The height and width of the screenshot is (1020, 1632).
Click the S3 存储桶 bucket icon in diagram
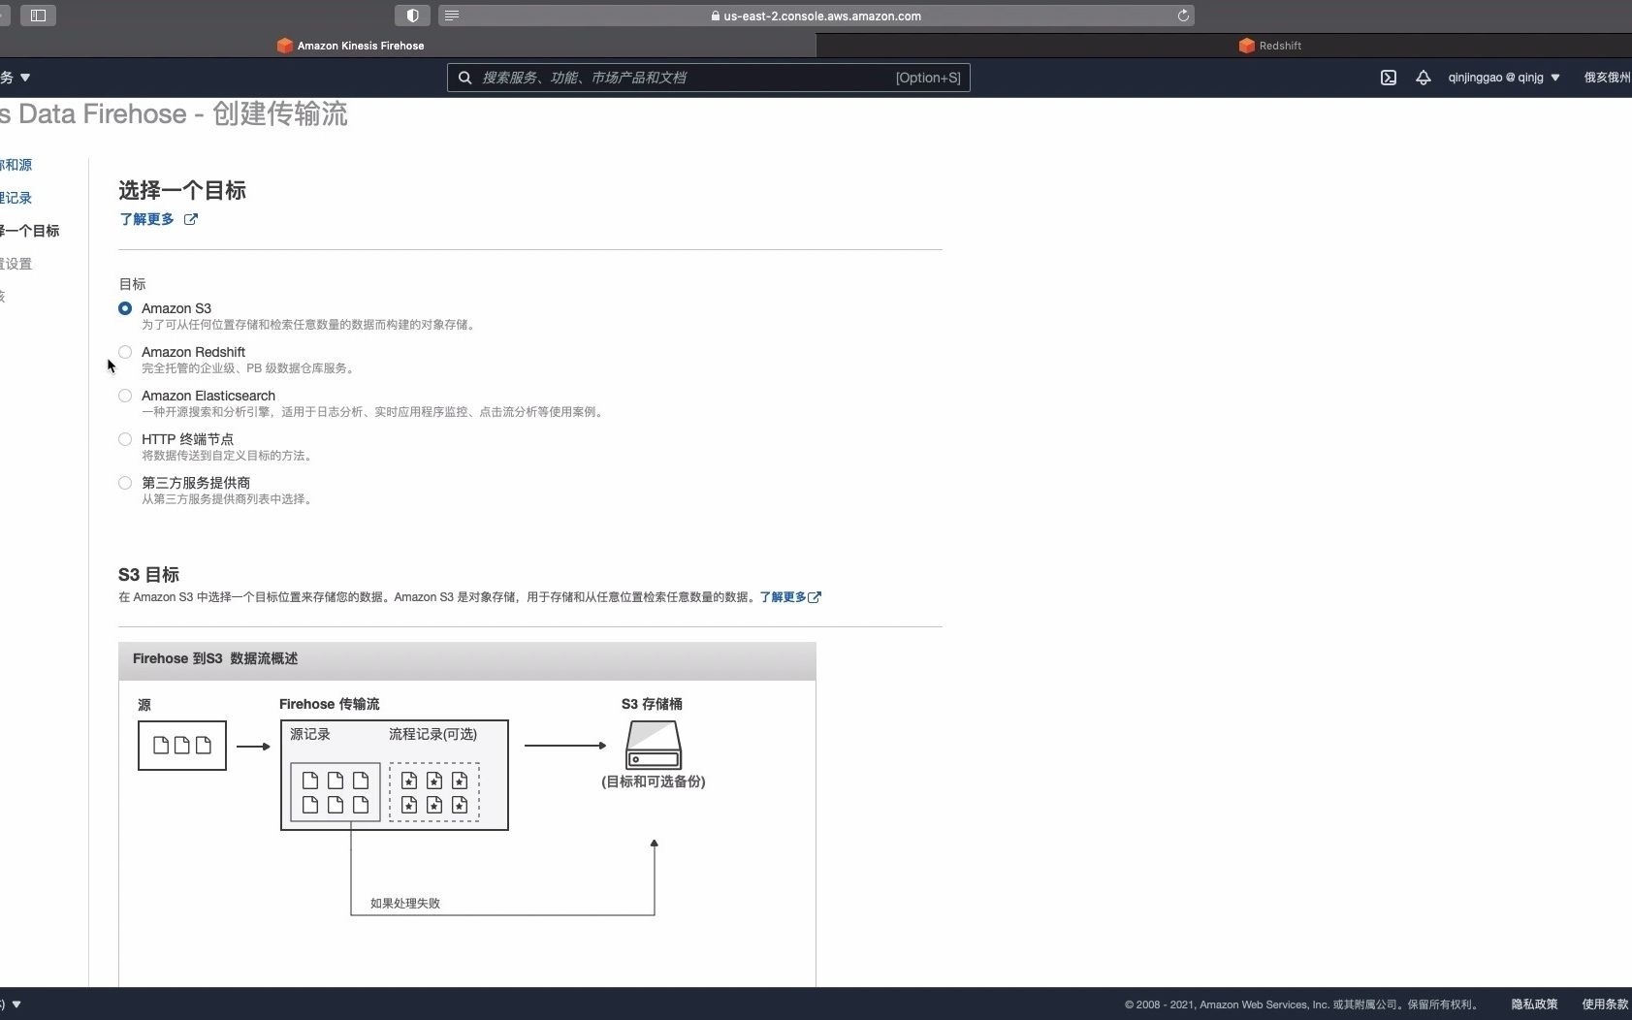(654, 745)
